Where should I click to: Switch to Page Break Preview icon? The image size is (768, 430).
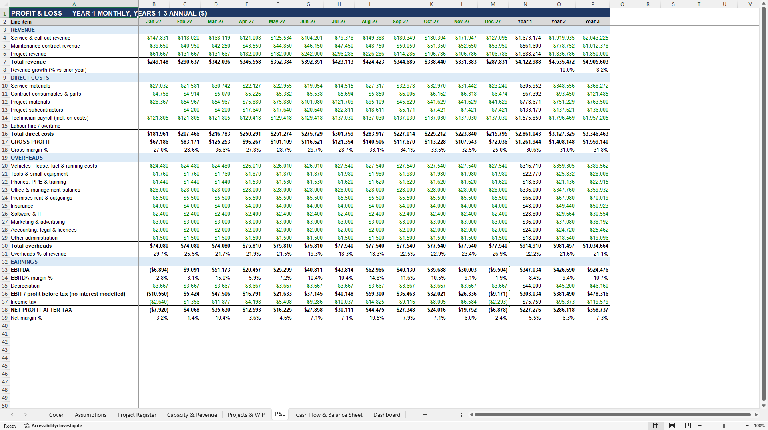688,426
